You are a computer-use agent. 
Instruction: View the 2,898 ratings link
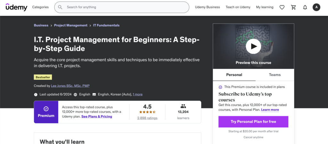[147, 118]
